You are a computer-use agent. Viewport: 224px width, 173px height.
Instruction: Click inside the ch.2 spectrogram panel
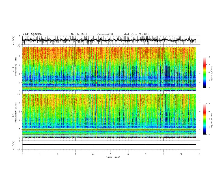(x=109, y=116)
